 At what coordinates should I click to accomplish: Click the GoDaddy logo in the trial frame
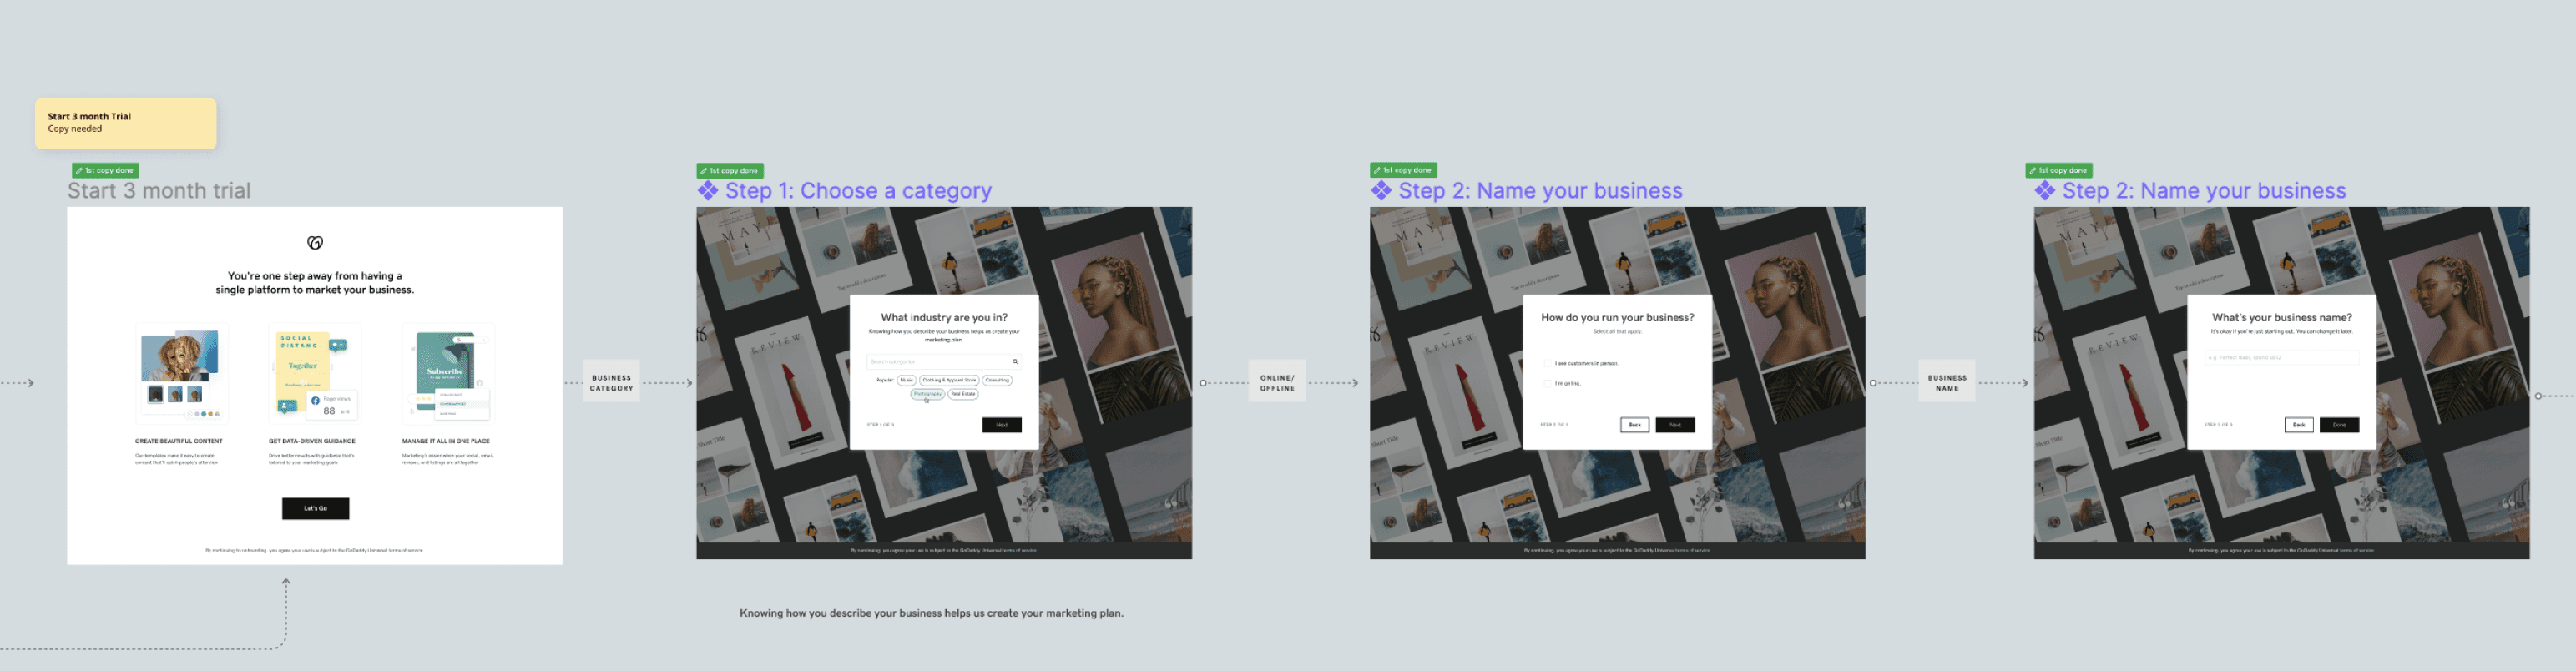point(315,243)
